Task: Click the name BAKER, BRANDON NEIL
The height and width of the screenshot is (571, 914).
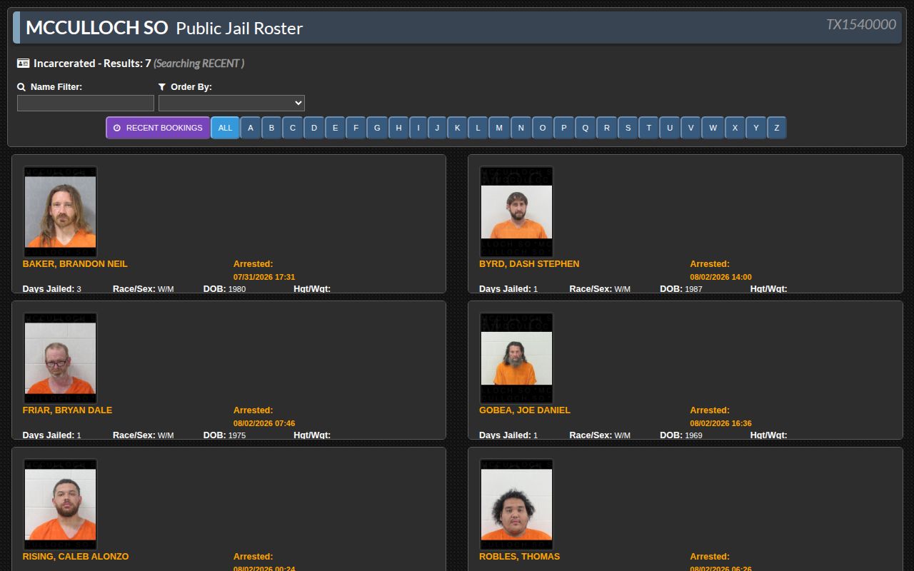Action: (x=75, y=264)
